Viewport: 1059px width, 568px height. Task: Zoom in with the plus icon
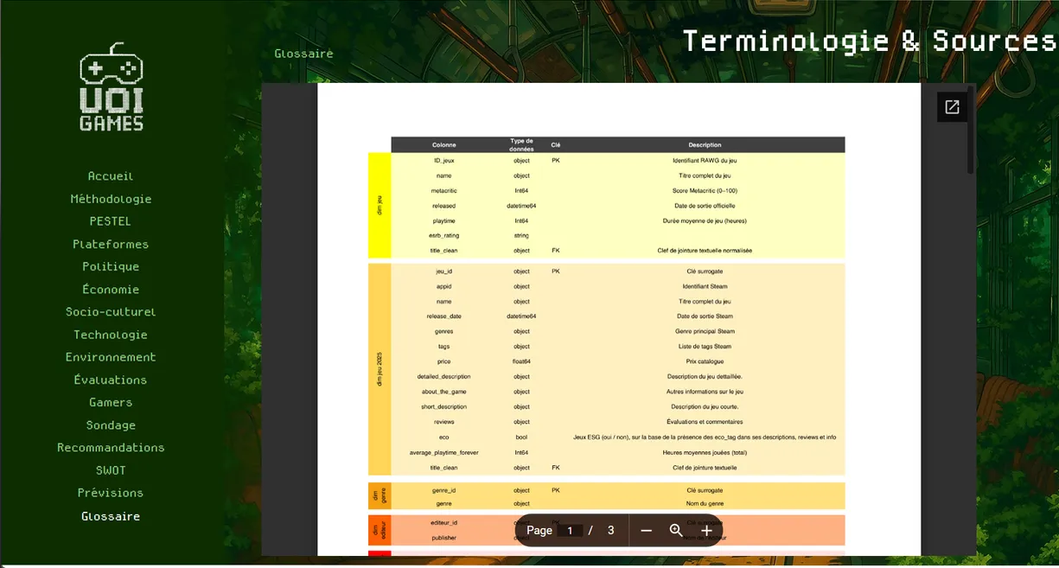point(706,530)
